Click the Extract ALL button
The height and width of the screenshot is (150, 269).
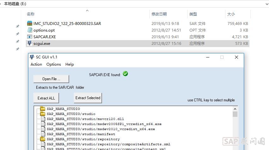click(46, 98)
